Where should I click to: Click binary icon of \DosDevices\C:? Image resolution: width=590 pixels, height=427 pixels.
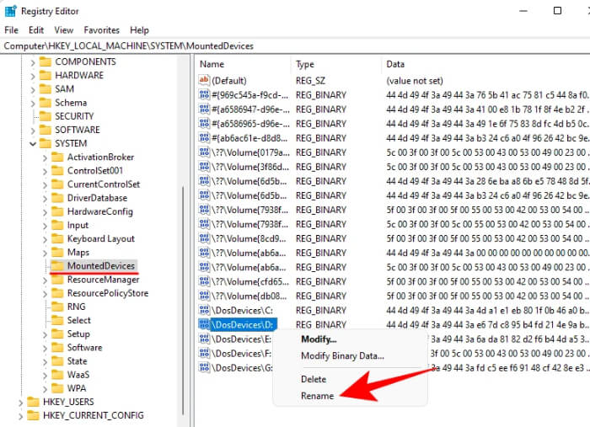pos(204,310)
